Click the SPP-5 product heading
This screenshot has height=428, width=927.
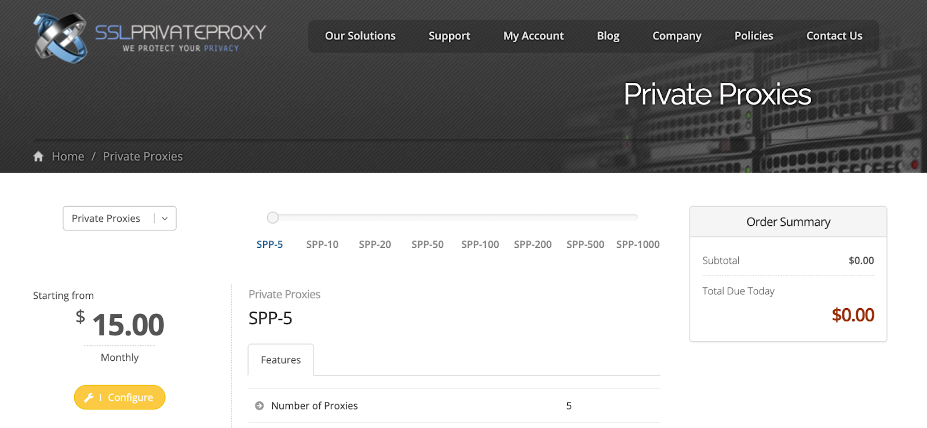coord(271,319)
